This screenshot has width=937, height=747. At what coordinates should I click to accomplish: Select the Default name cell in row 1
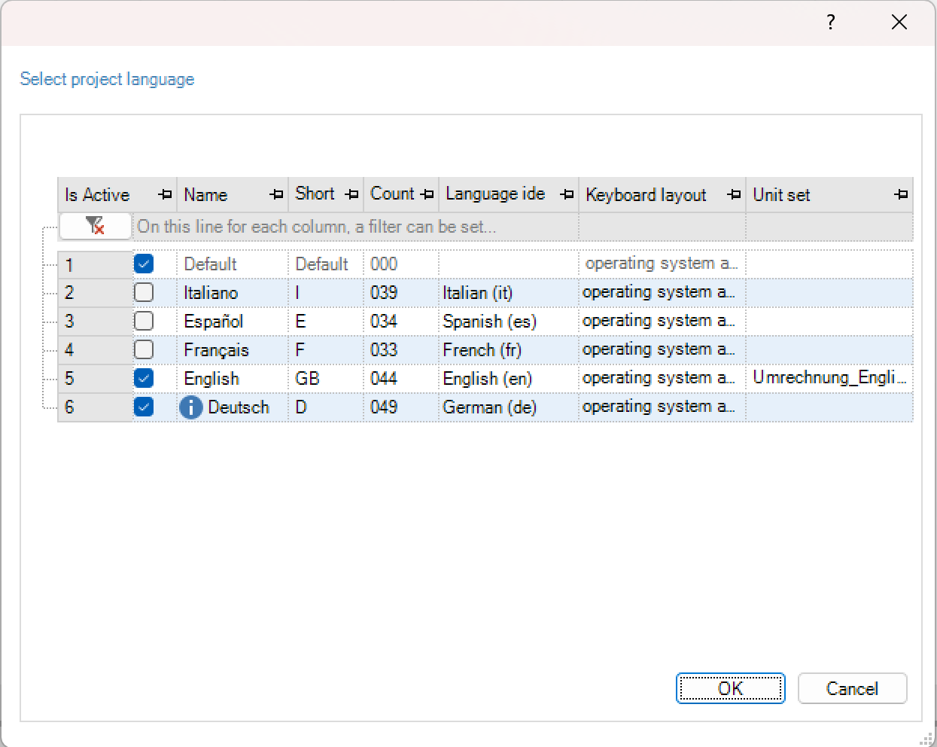233,264
